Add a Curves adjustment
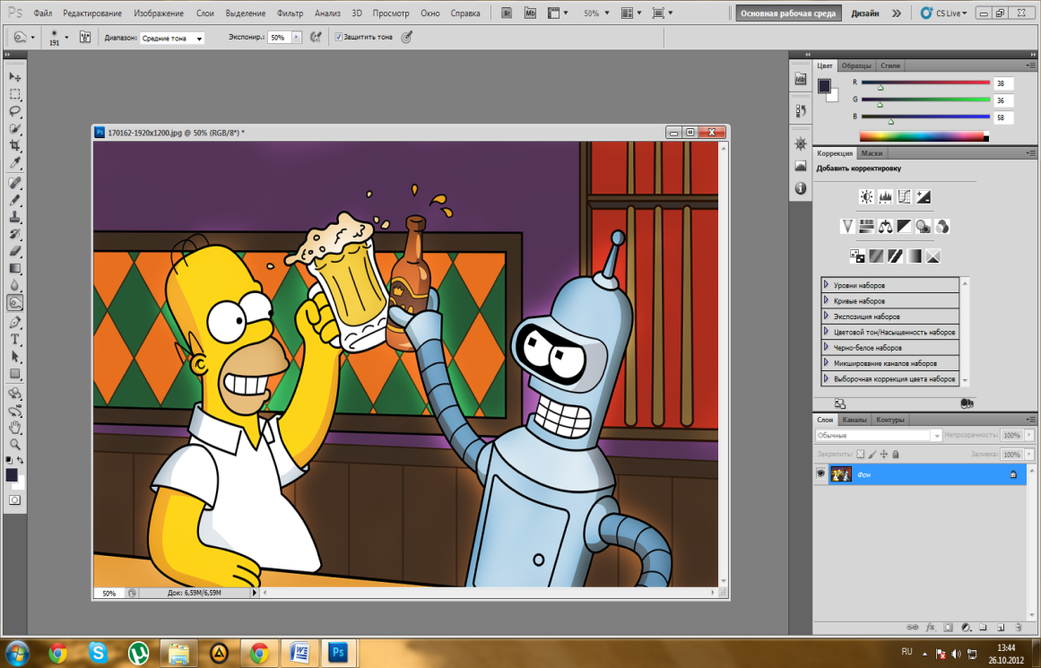 (904, 196)
